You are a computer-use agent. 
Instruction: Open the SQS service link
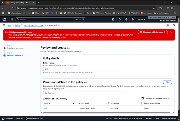(45, 108)
